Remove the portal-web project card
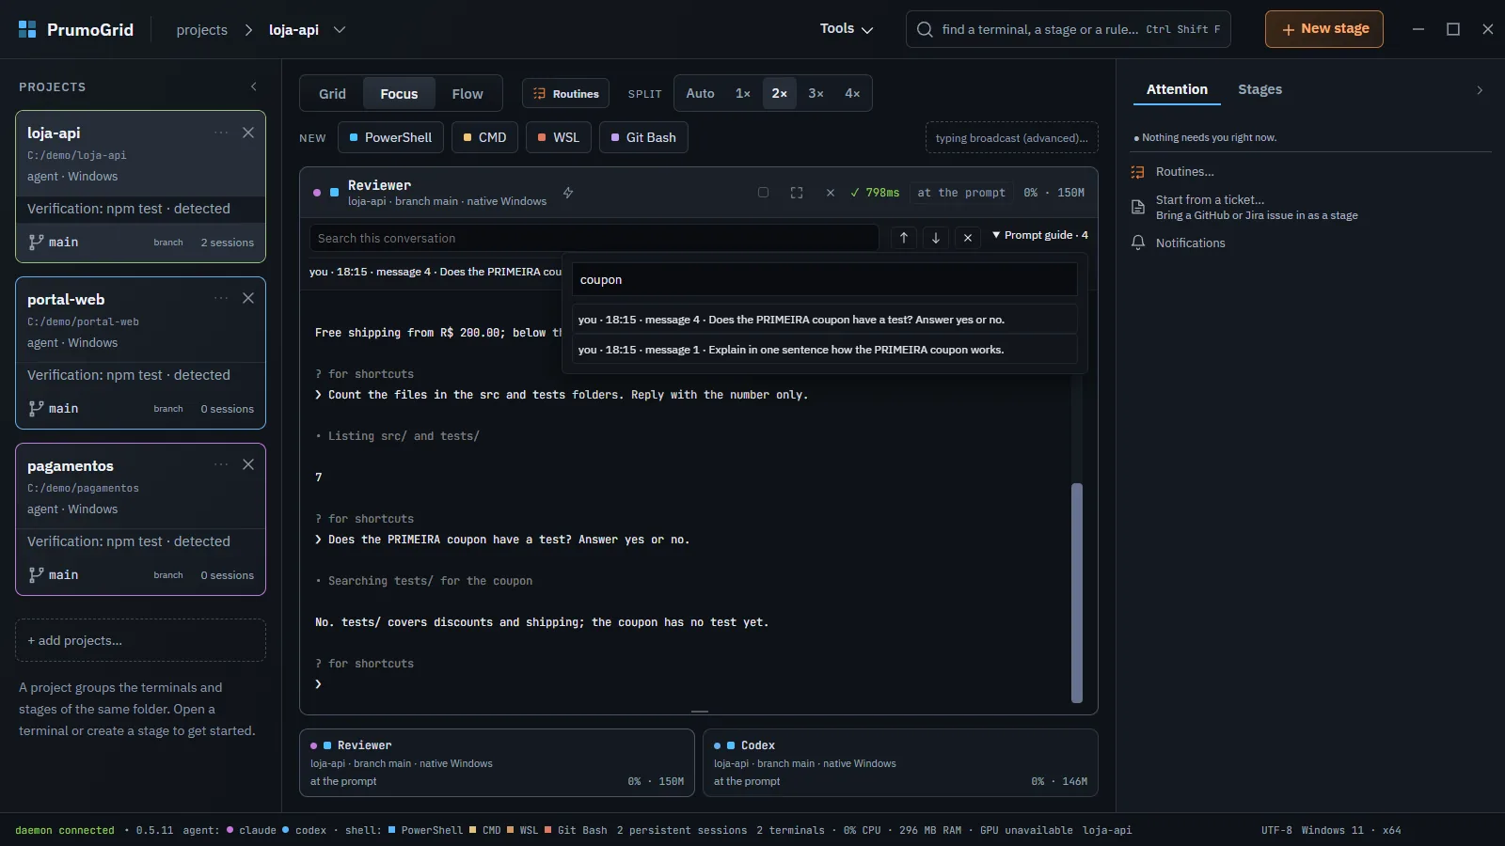The height and width of the screenshot is (846, 1505). coord(248,298)
